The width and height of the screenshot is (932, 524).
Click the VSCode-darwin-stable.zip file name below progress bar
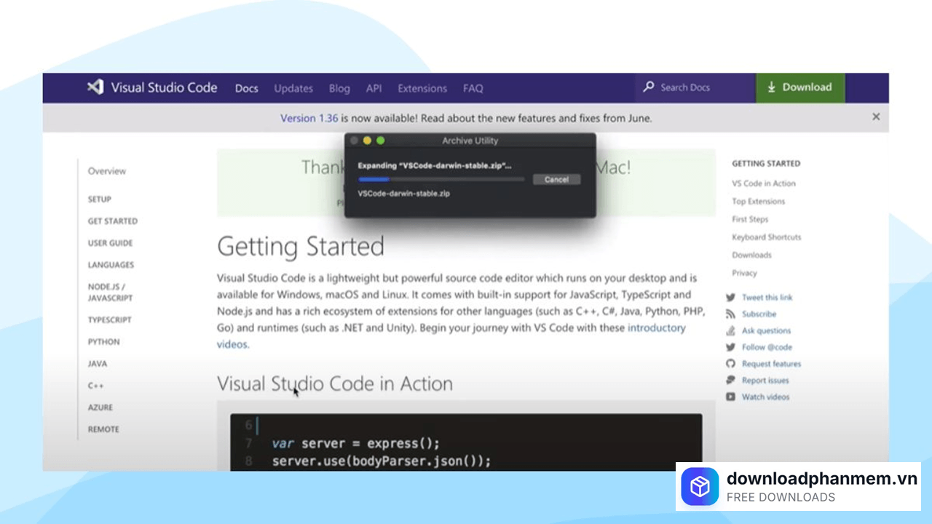403,194
